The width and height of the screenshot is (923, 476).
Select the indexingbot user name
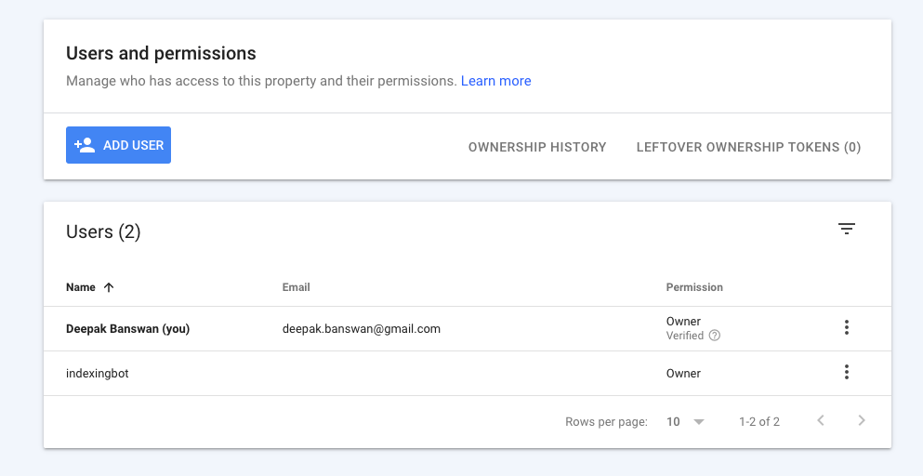(96, 373)
